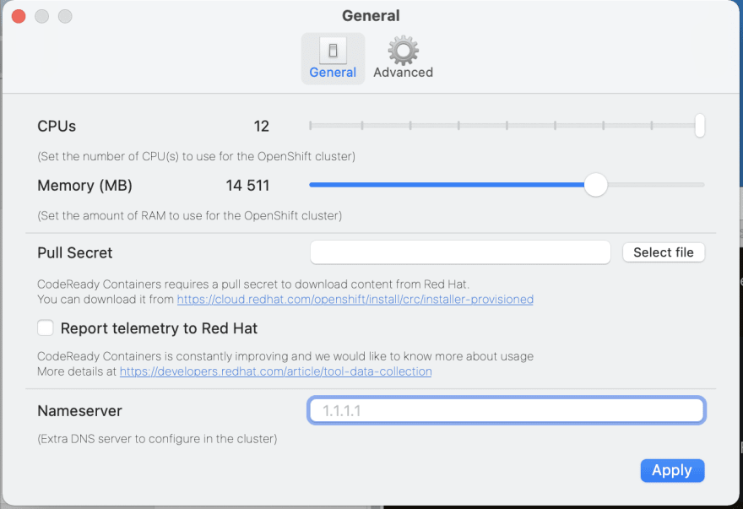Focus the Pull Secret text field
The height and width of the screenshot is (509, 743).
(460, 252)
